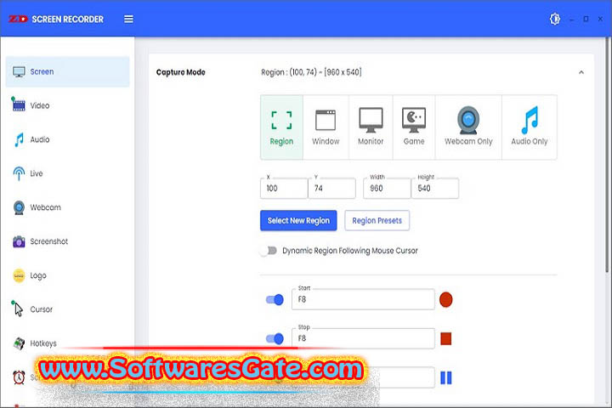The height and width of the screenshot is (408, 612).
Task: Collapse the Capture Mode section chevron
Action: point(581,72)
